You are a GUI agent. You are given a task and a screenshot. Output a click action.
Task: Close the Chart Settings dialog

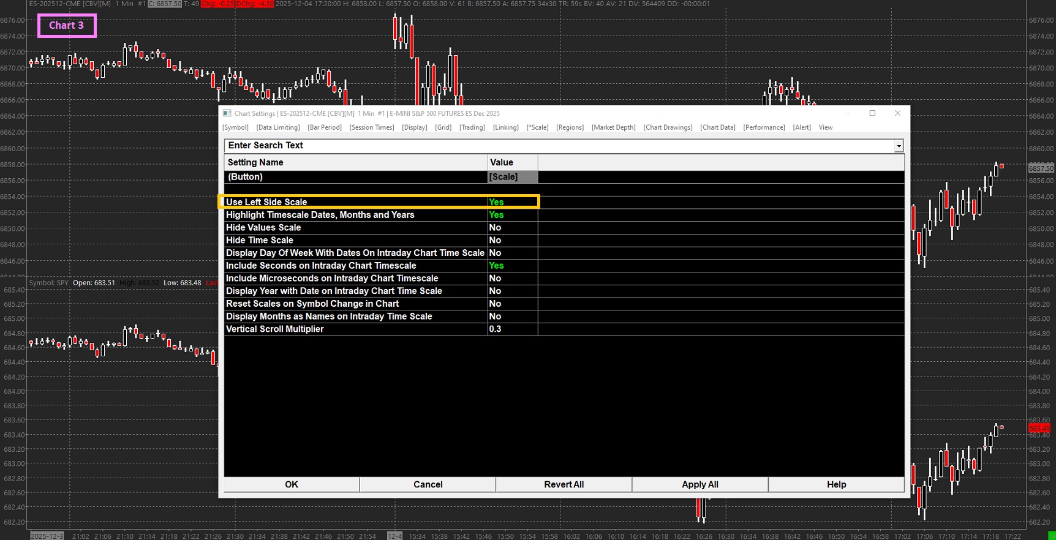(x=897, y=113)
